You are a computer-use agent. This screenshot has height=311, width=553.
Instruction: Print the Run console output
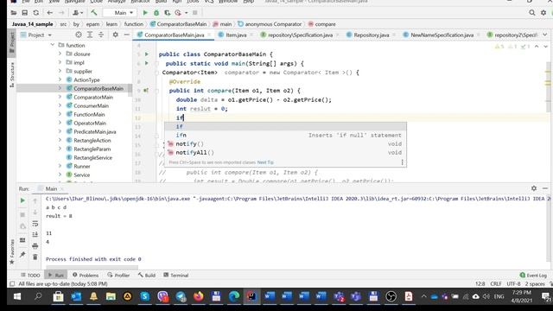(x=35, y=245)
